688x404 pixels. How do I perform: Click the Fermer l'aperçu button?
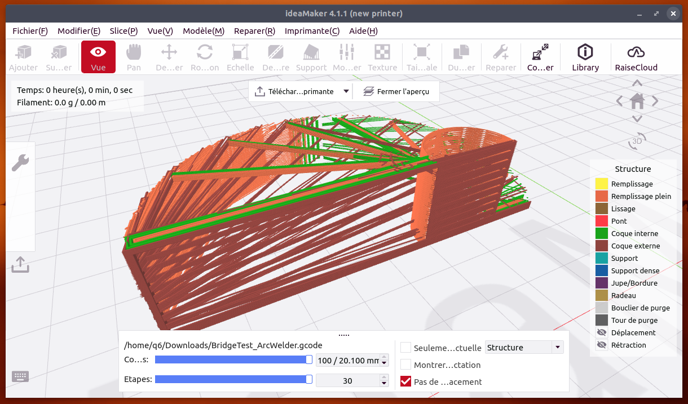pos(396,91)
